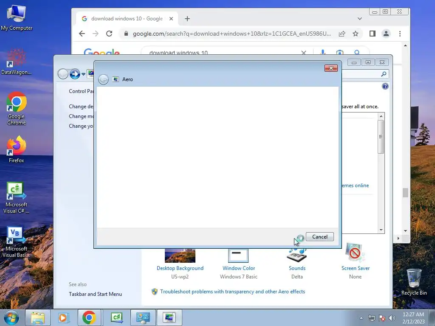Open Screen Saver settings
The image size is (435, 326).
coord(356,268)
